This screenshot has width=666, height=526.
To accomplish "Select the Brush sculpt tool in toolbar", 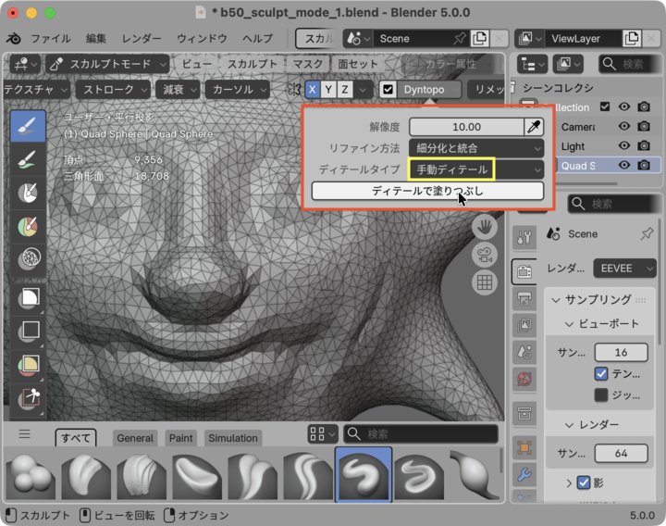I will tap(28, 126).
